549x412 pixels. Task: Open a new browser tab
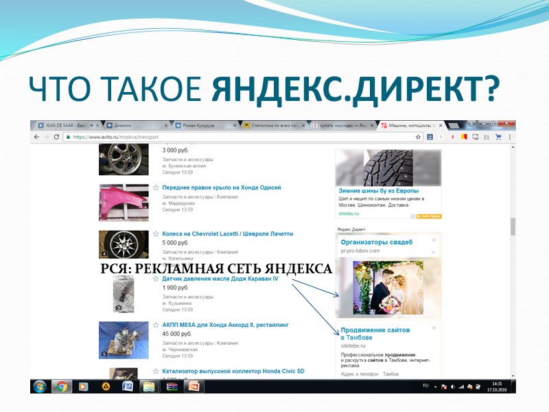pos(454,126)
